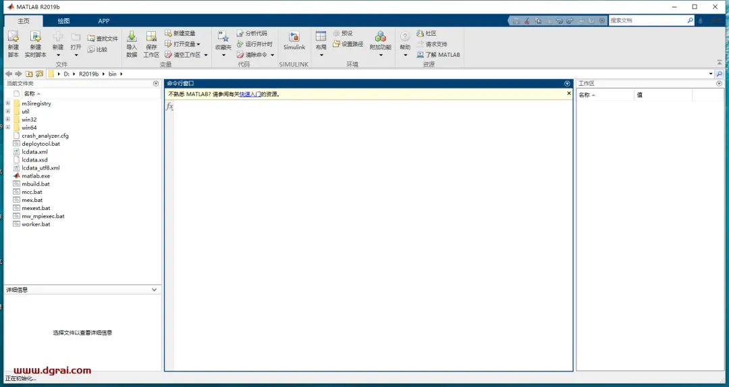Open the quick access toolbar options dropdown
Screen dimensions: 729x387
[602, 21]
